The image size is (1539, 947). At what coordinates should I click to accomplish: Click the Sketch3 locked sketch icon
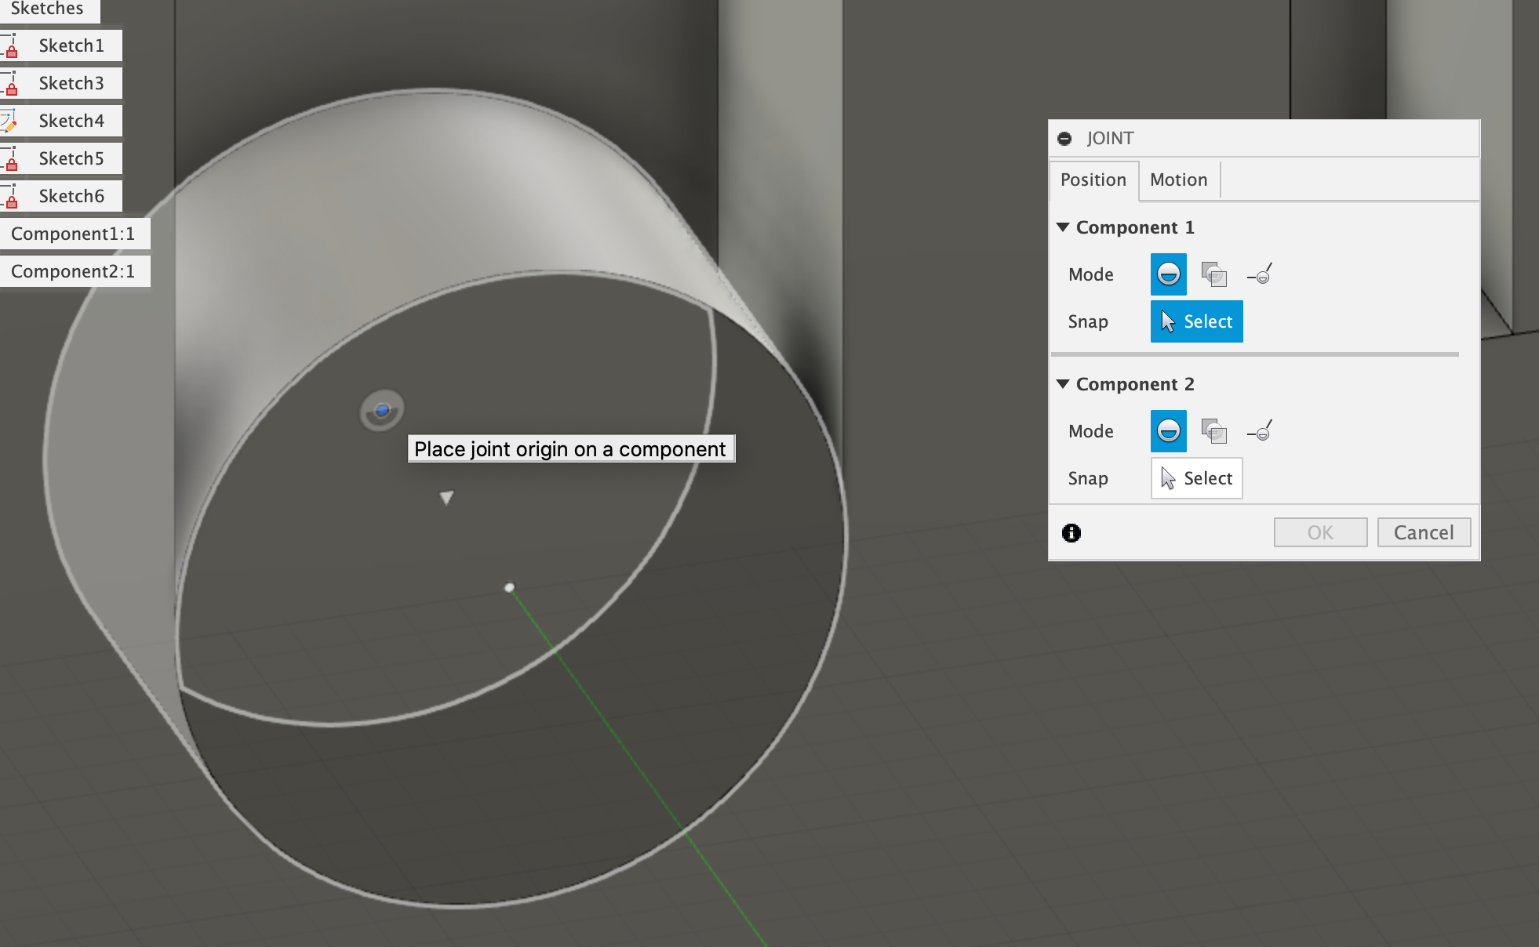[x=10, y=83]
